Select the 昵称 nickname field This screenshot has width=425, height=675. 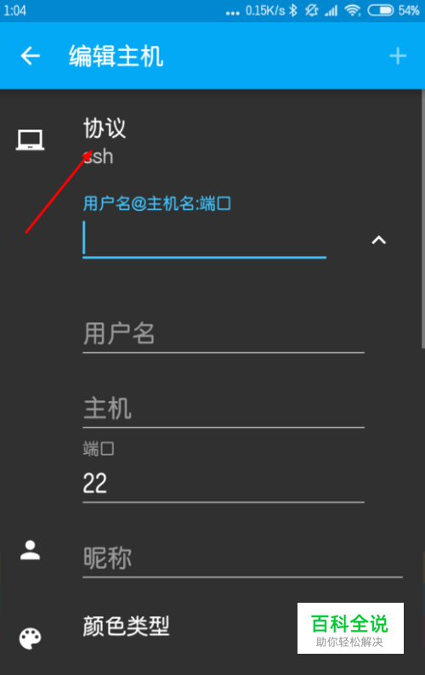[242, 559]
